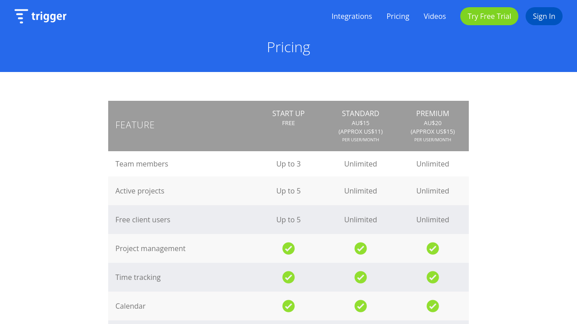Open the Videos nav link
The width and height of the screenshot is (577, 324).
pyautogui.click(x=435, y=16)
